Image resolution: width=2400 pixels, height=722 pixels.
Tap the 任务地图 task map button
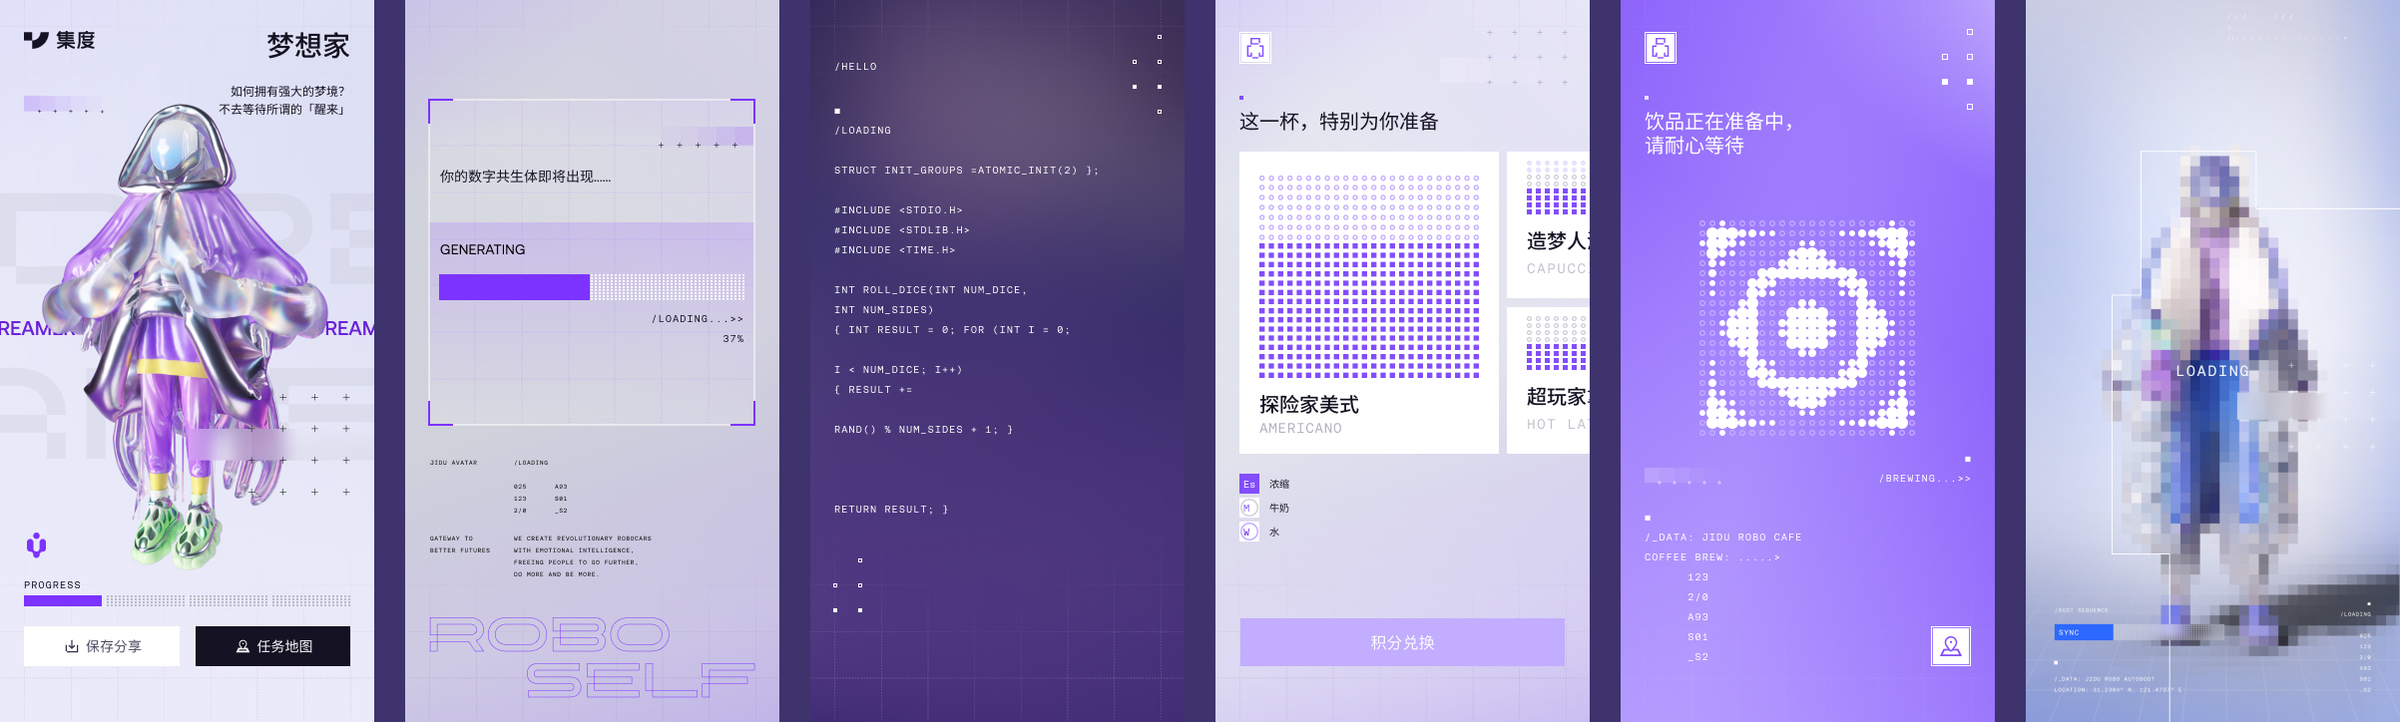pyautogui.click(x=272, y=646)
